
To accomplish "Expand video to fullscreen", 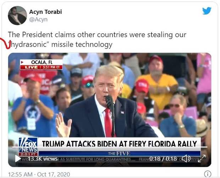I will tap(202, 158).
